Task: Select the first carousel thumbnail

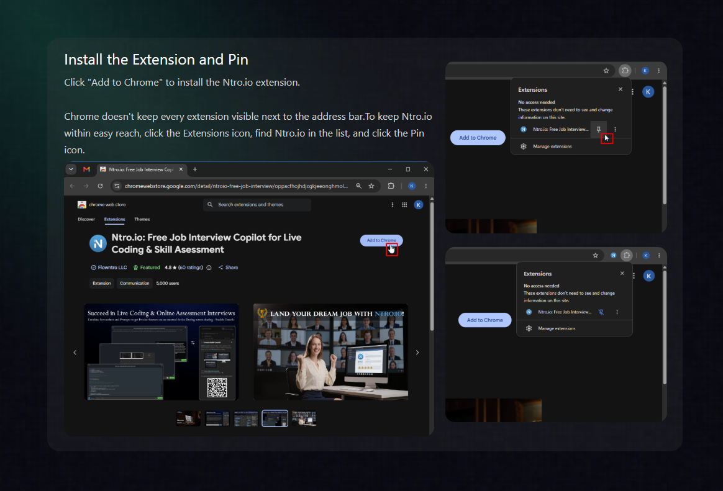Action: tap(188, 418)
